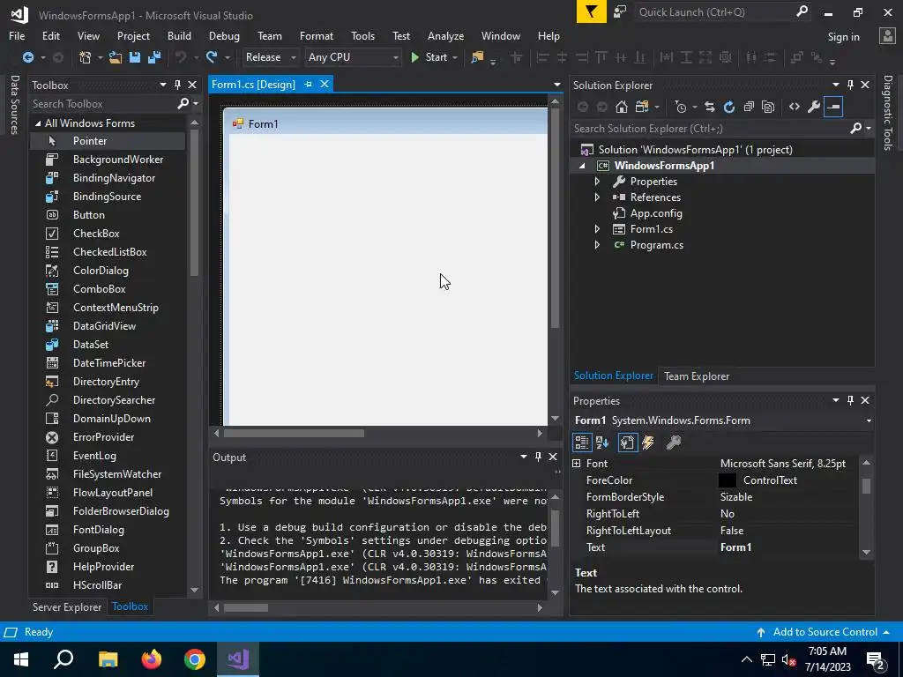This screenshot has height=677, width=903.
Task: Collapse the All Windows Forms group
Action: [38, 123]
